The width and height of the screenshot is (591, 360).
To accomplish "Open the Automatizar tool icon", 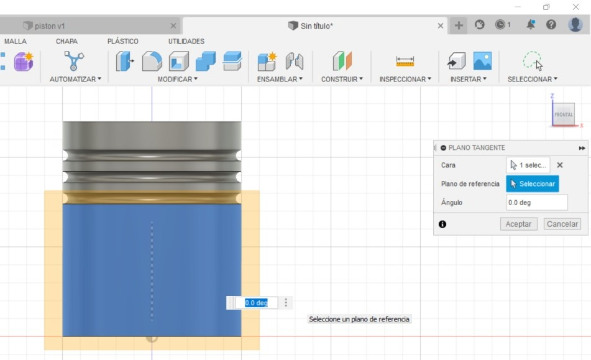I will 73,61.
